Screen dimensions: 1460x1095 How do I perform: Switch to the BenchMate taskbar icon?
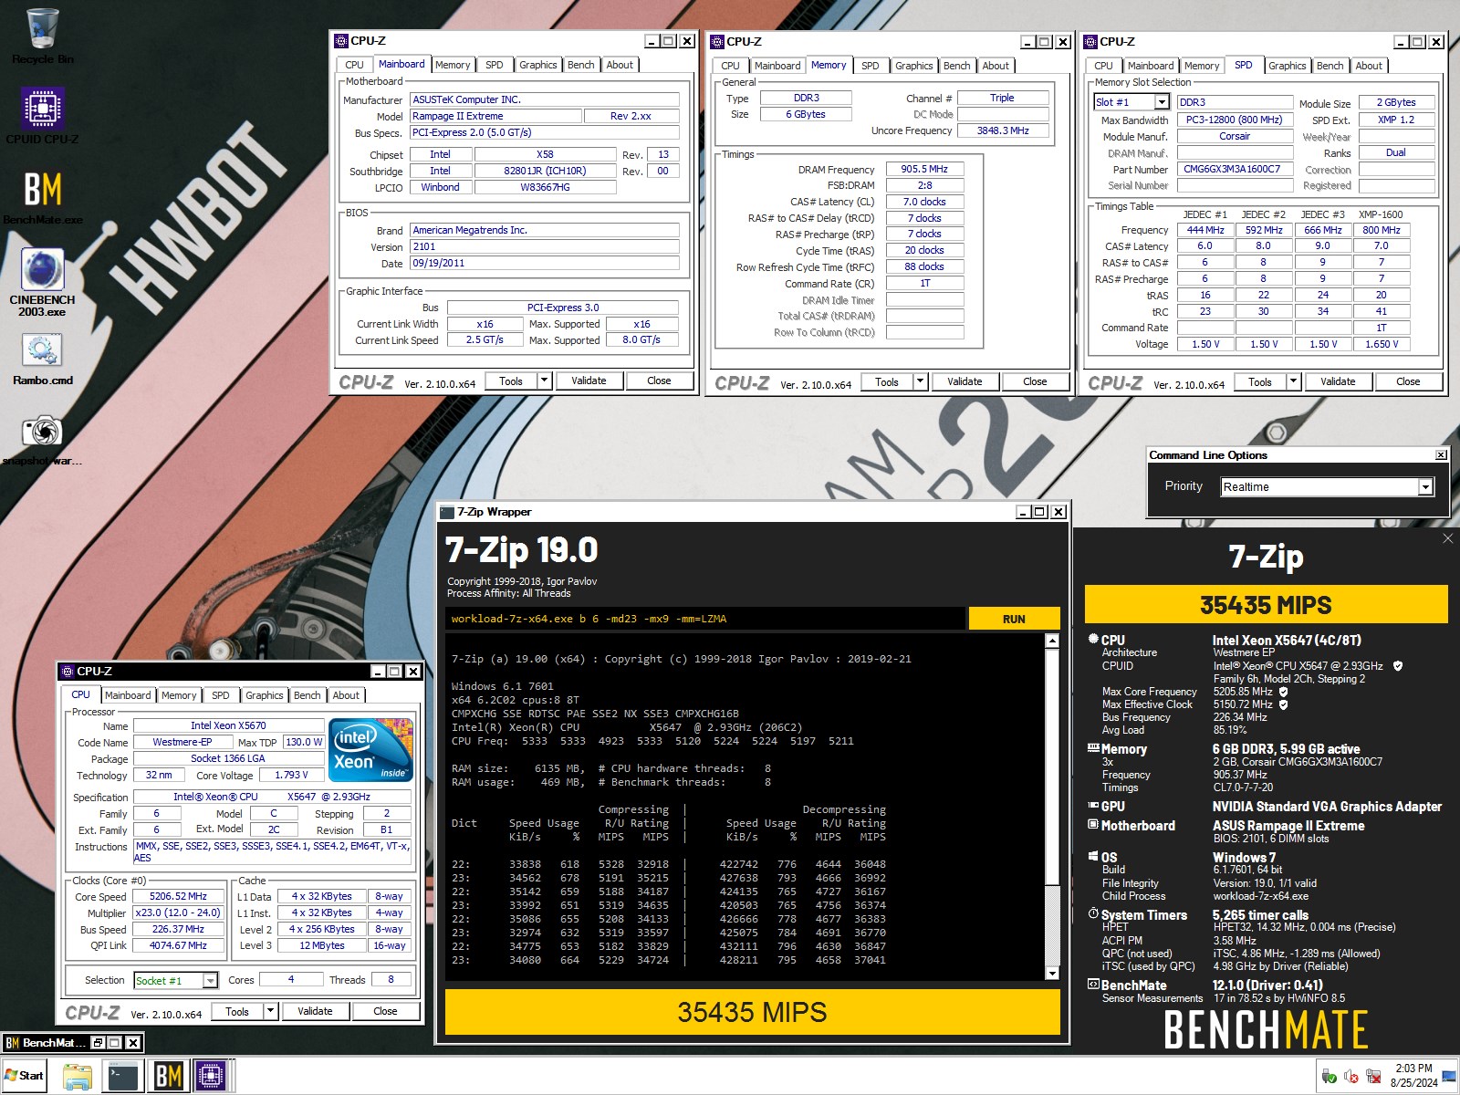[168, 1076]
